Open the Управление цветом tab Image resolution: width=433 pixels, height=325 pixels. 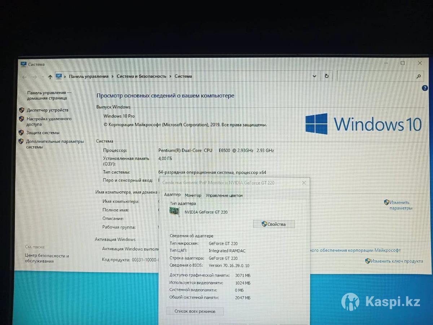pos(224,195)
